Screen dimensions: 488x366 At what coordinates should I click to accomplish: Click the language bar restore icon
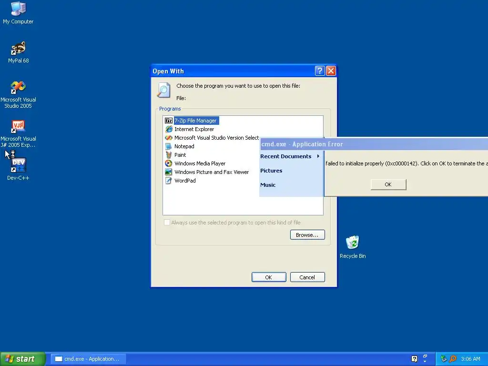point(425,356)
